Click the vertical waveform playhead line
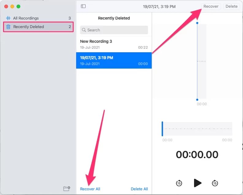Image resolution: width=243 pixels, height=195 pixels. coord(197,62)
